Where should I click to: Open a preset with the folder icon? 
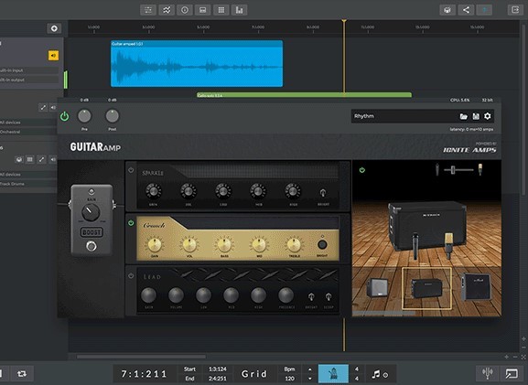[464, 116]
